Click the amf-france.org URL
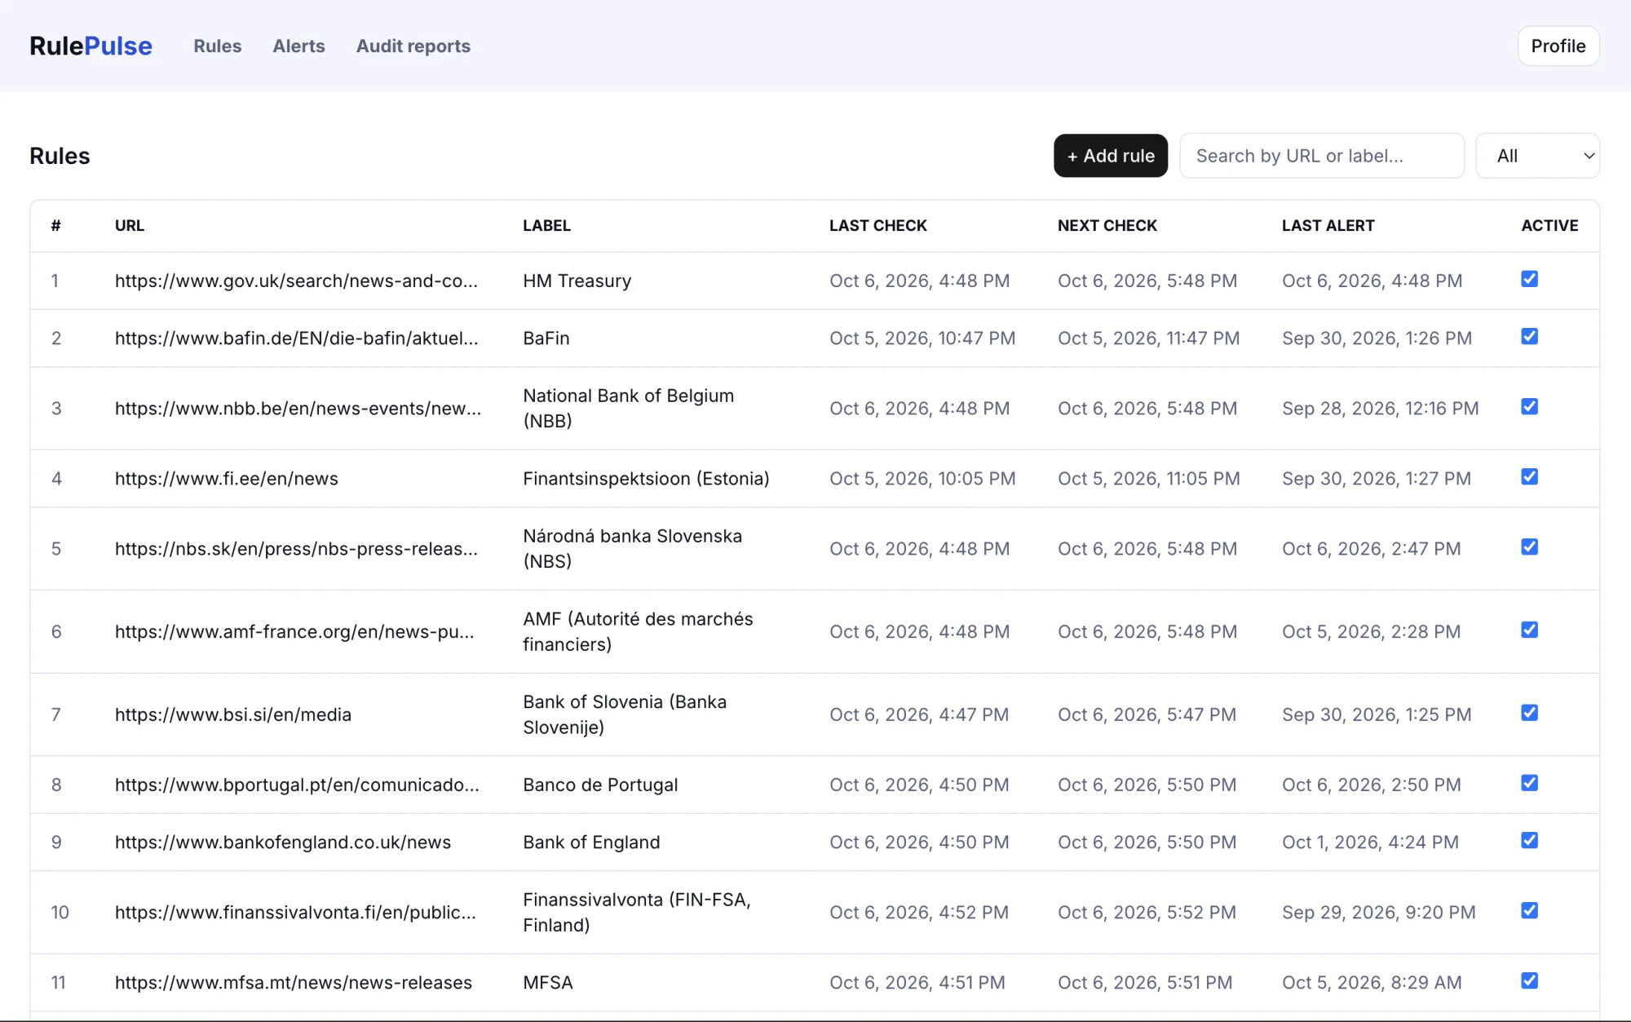This screenshot has height=1022, width=1631. 294,631
